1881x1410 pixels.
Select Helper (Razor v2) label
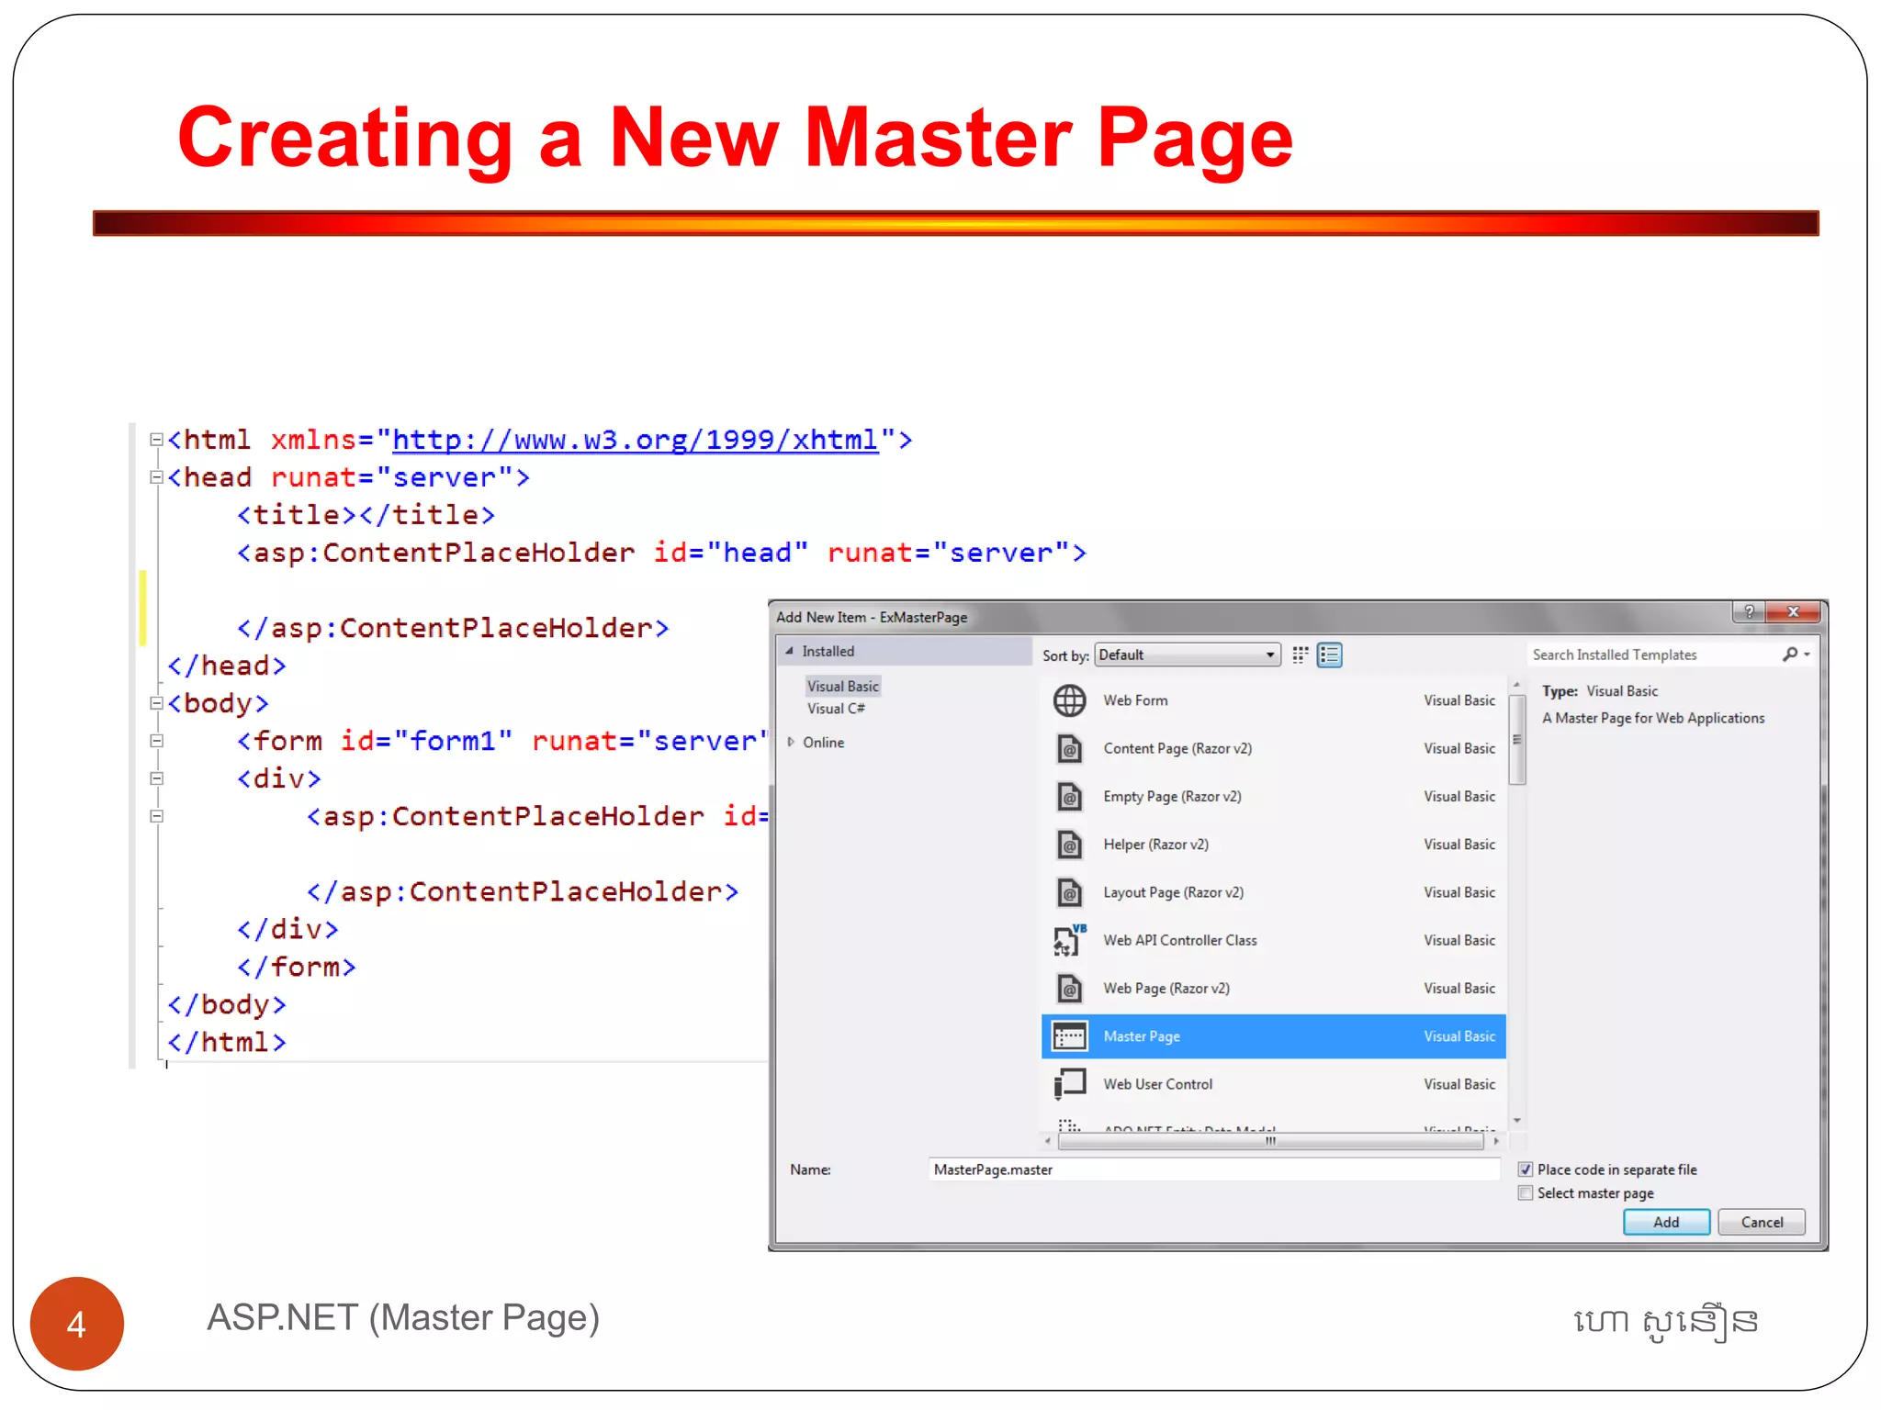(1155, 845)
